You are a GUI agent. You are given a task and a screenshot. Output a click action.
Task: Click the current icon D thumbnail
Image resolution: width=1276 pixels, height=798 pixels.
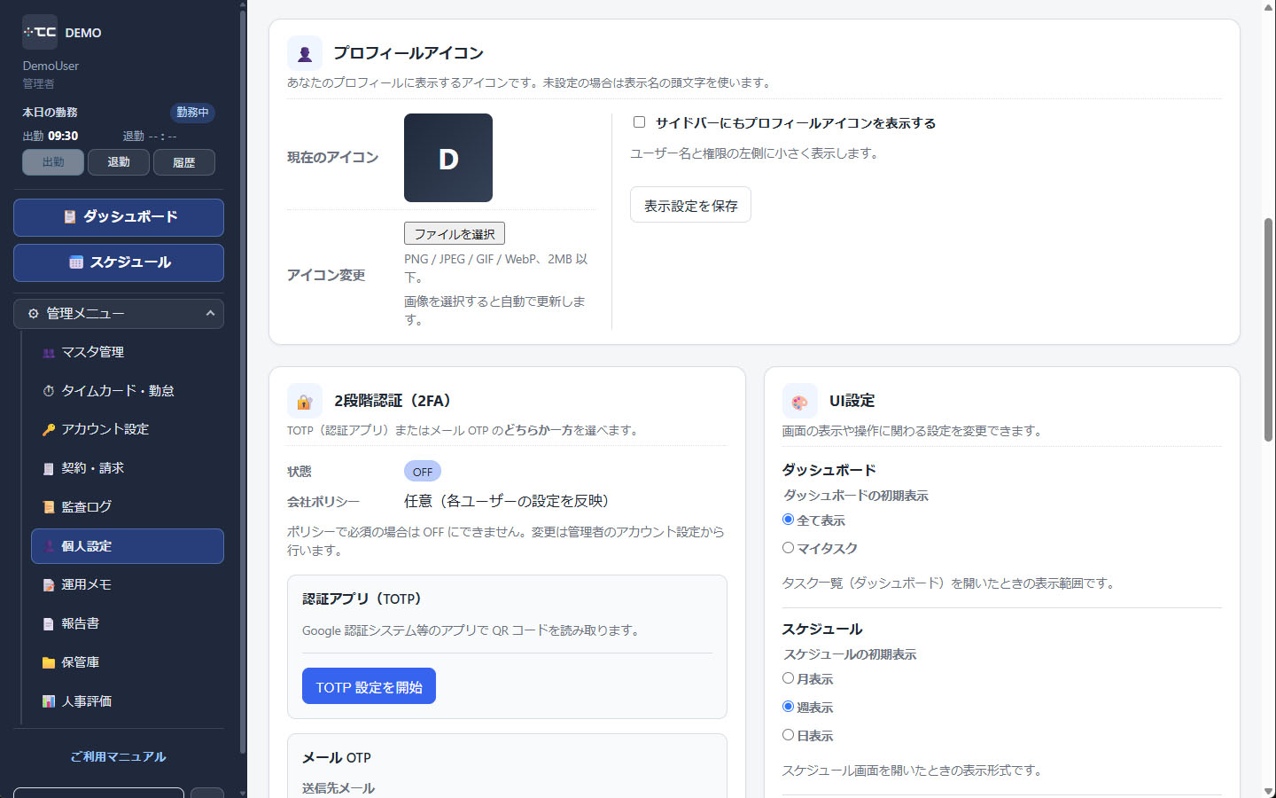tap(448, 158)
